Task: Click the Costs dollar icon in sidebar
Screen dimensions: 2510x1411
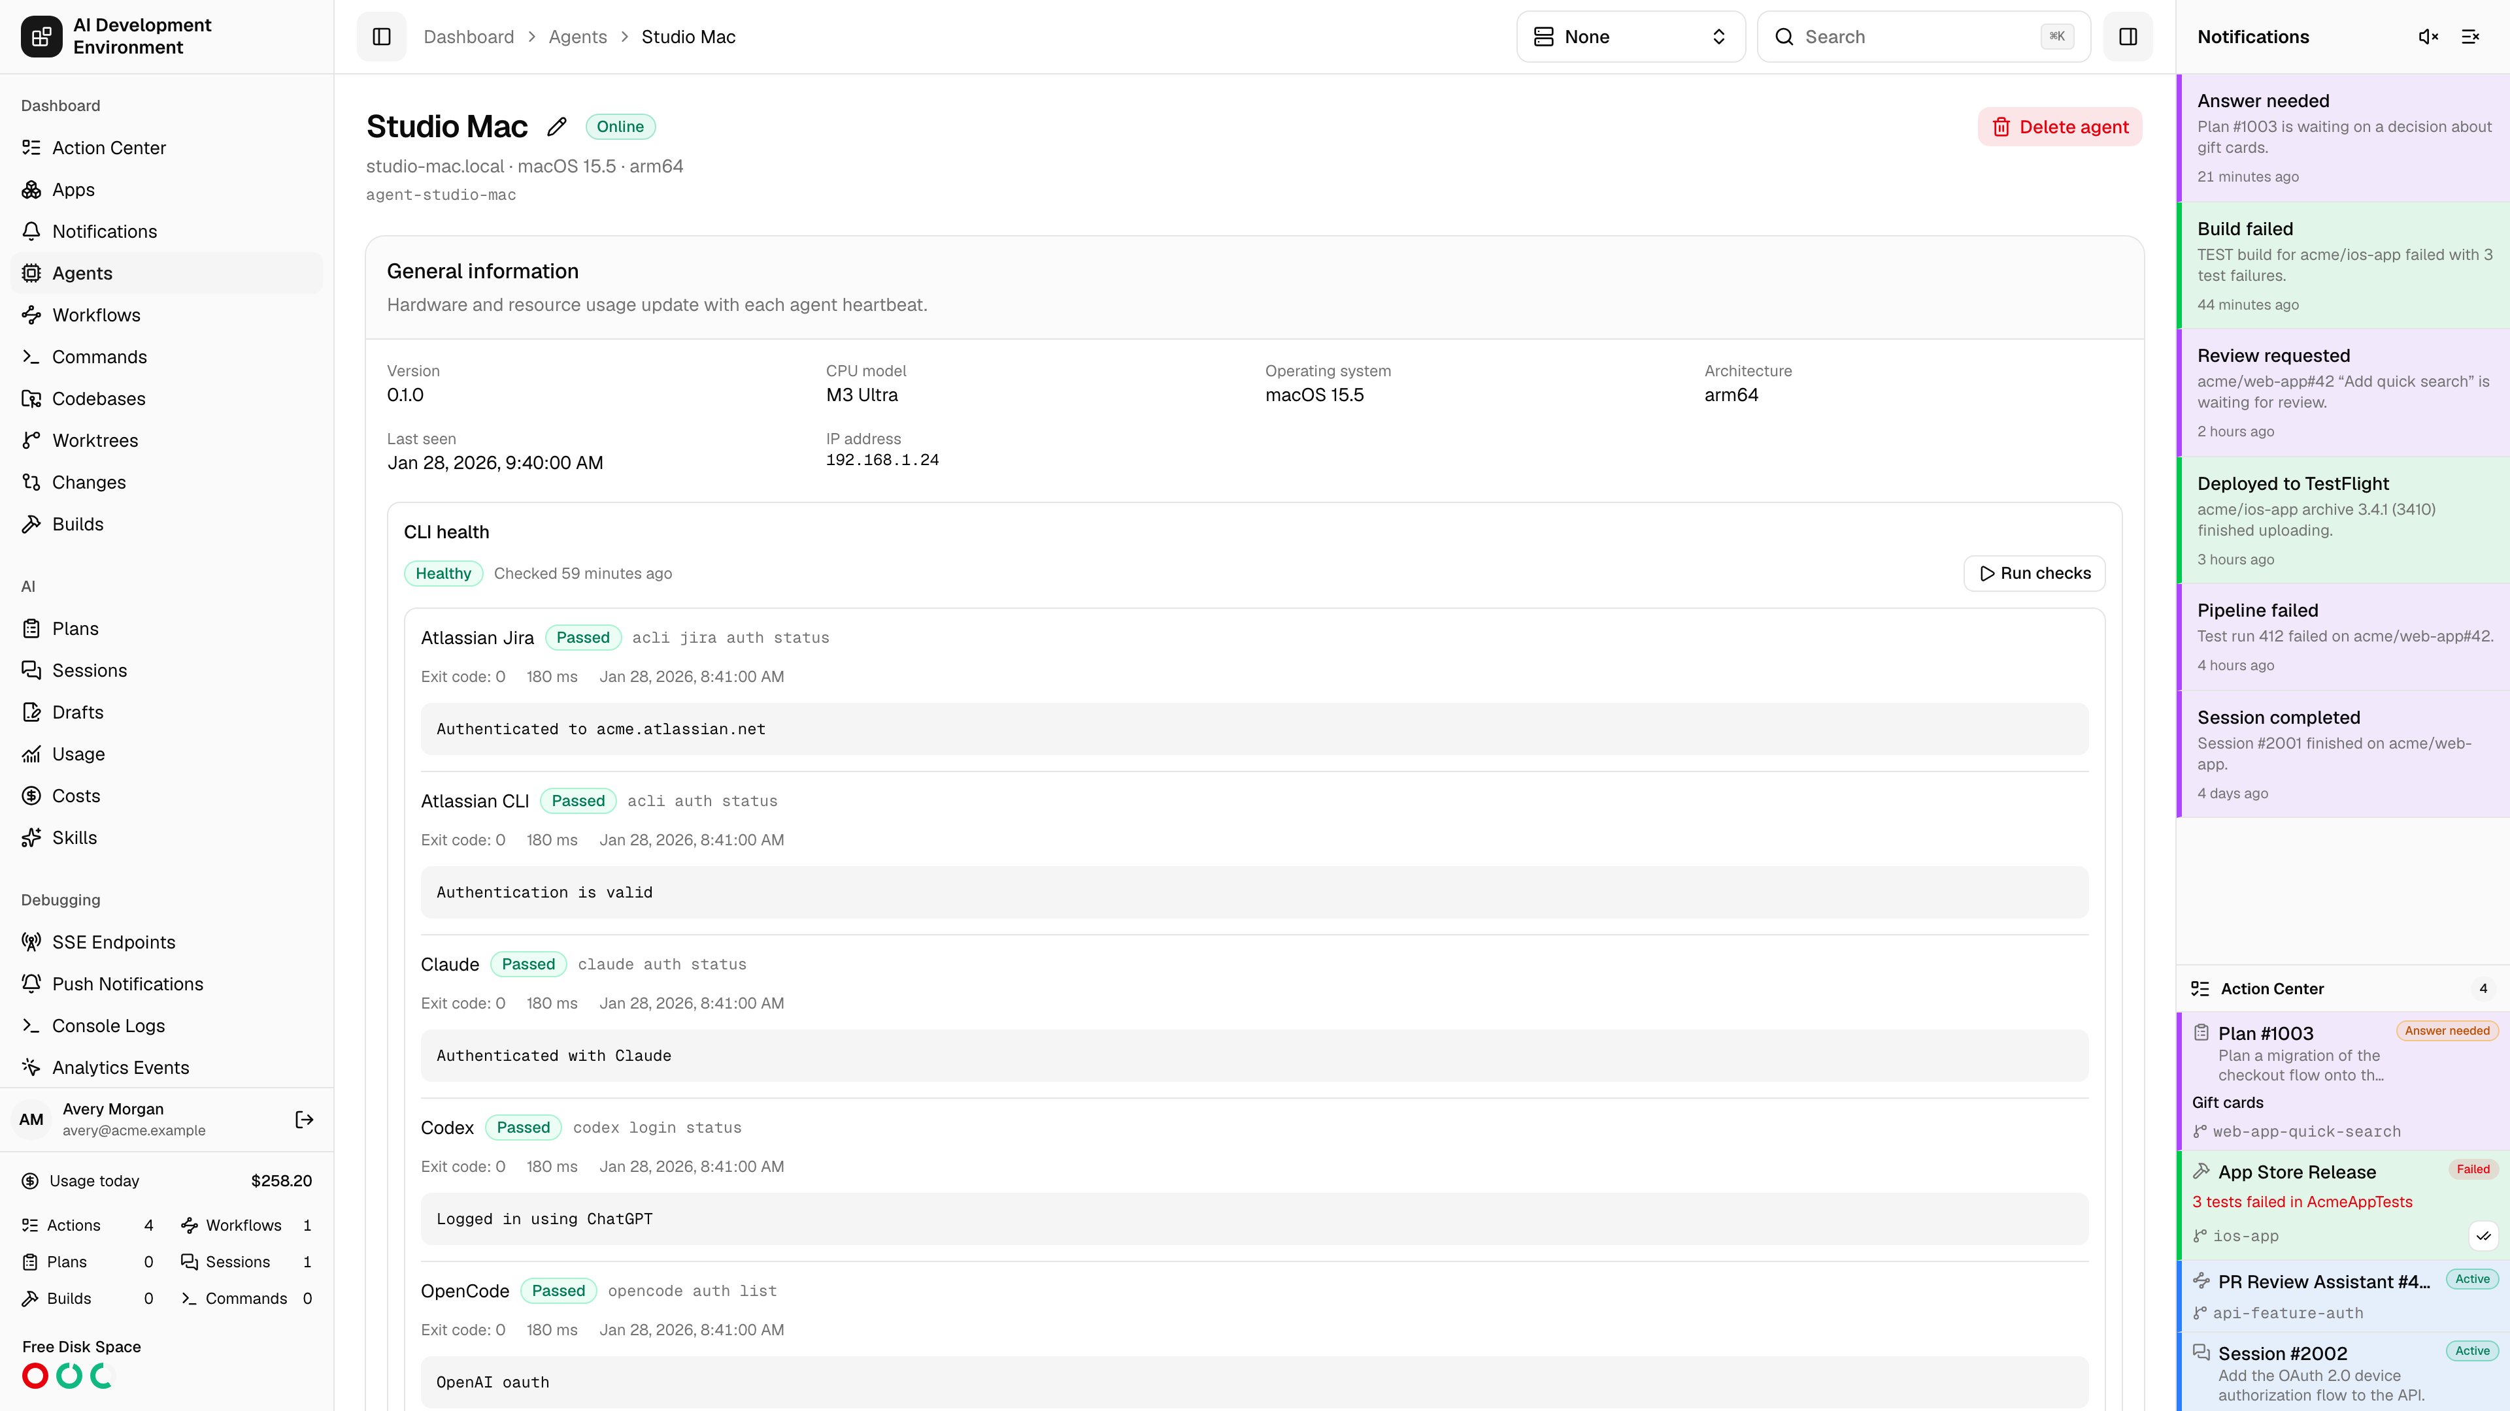Action: (x=31, y=796)
